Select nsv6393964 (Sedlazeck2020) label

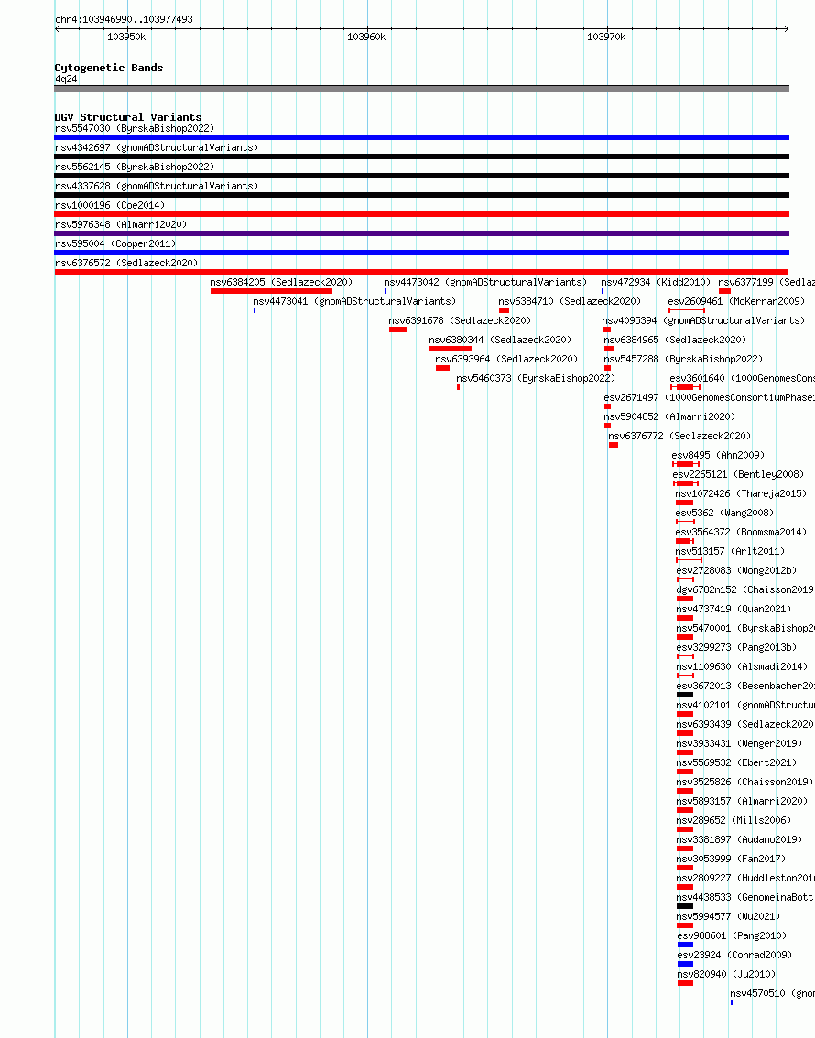coord(506,359)
